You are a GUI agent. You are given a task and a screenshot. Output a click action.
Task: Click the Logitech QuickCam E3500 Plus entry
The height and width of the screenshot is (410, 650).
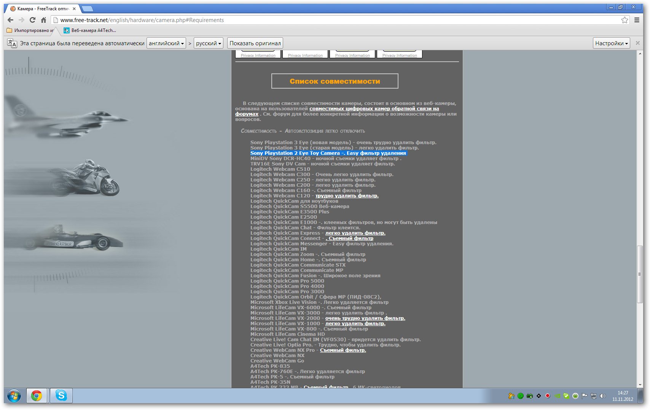tap(290, 212)
